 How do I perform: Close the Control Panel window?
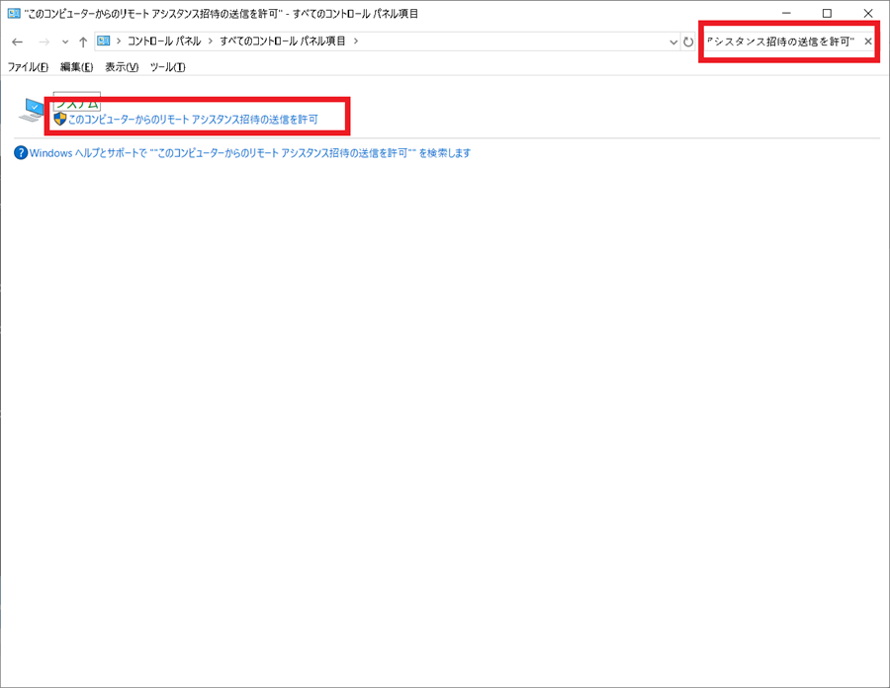point(868,13)
